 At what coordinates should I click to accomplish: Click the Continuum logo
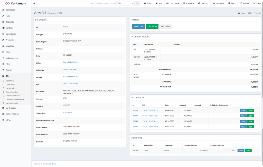16,3
